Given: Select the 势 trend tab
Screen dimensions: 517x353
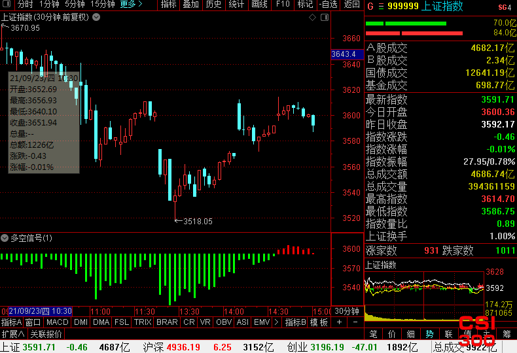Looking at the screenshot, I should tap(429, 334).
